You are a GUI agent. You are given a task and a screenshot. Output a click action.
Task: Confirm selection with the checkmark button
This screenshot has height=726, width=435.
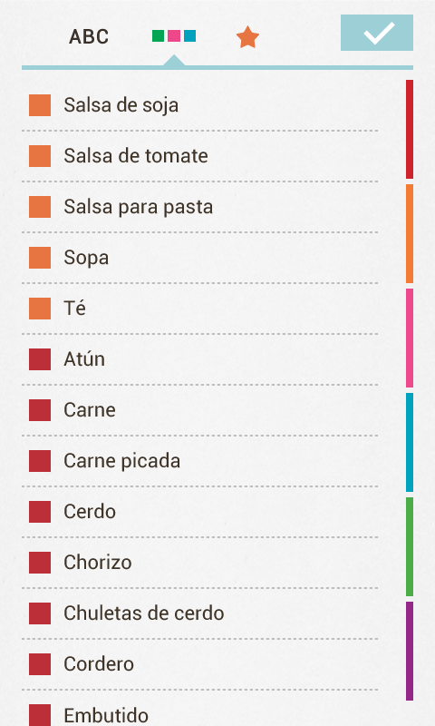click(377, 33)
